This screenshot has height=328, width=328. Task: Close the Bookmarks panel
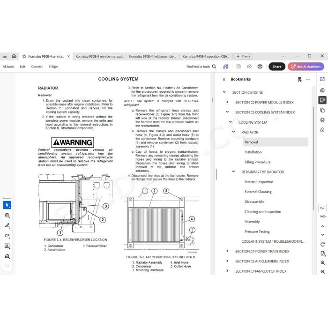(224, 80)
